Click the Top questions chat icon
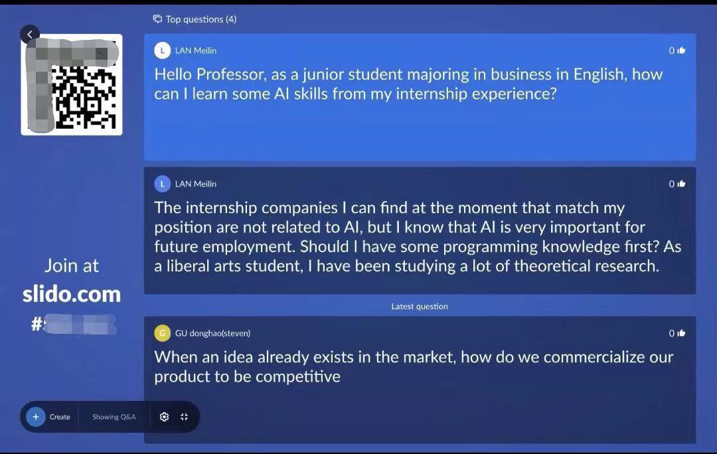This screenshot has width=717, height=454. [x=157, y=19]
